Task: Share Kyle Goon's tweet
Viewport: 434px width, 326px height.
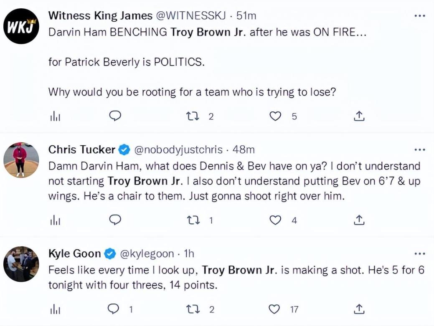Action: click(359, 309)
